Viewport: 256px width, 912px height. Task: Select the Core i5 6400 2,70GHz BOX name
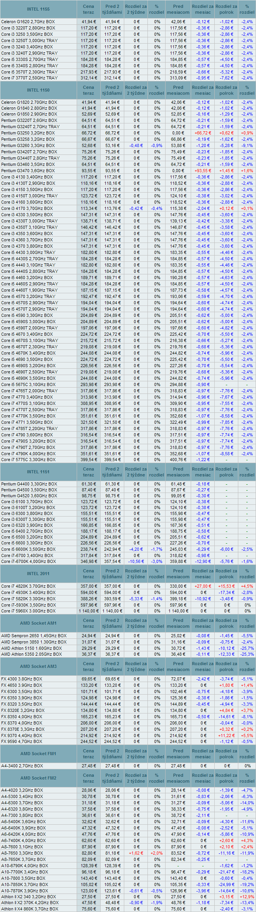[27, 531]
